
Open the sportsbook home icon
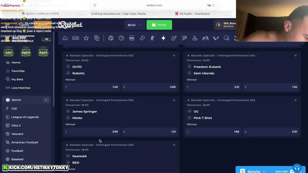pyautogui.click(x=65, y=38)
